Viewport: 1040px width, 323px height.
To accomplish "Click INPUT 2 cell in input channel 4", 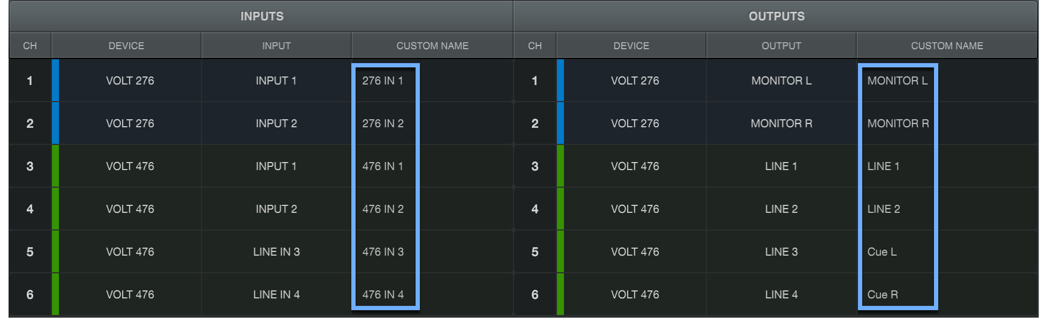I will [276, 209].
